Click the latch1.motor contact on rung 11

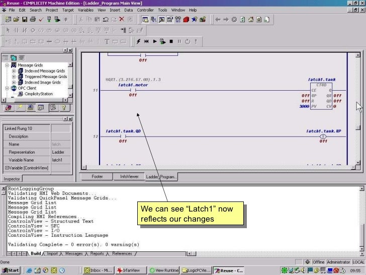[133, 90]
